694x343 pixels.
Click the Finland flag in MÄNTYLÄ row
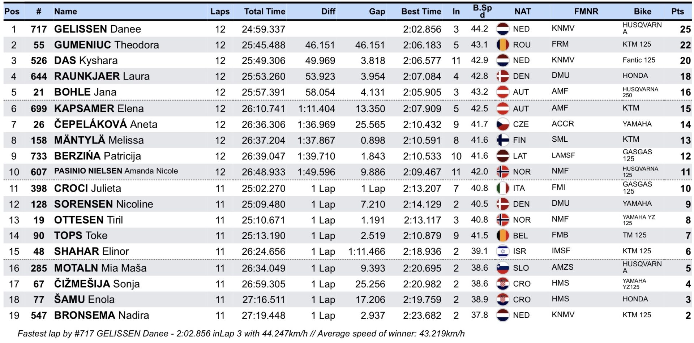(x=502, y=140)
